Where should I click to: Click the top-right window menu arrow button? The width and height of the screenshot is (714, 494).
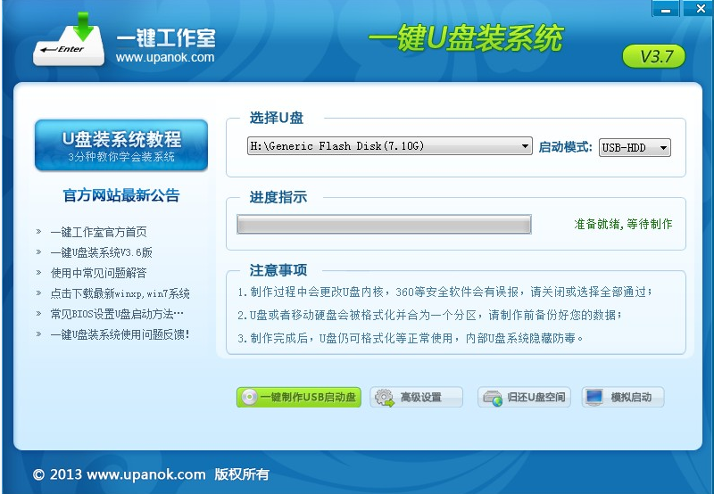click(x=665, y=9)
